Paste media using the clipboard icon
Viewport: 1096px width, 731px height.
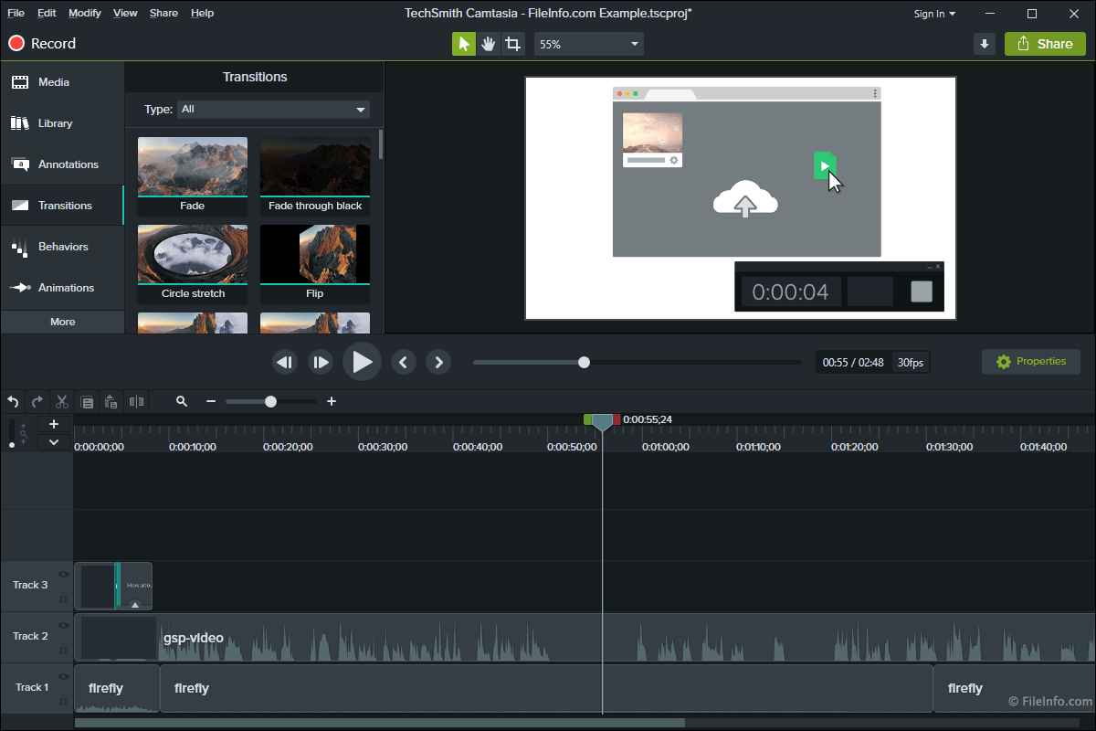[111, 401]
